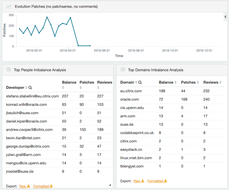Image resolution: width=229 pixels, height=190 pixels.
Task: Sort the domains table by Reviews column
Action: [221, 82]
